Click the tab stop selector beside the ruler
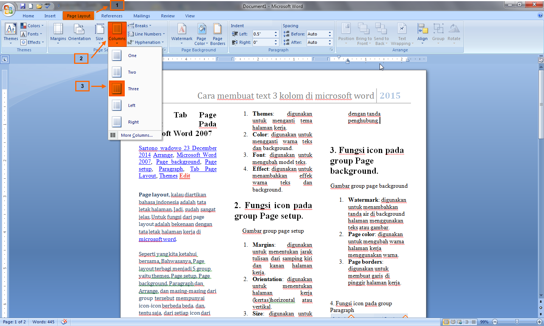This screenshot has width=544, height=326. (x=5, y=59)
